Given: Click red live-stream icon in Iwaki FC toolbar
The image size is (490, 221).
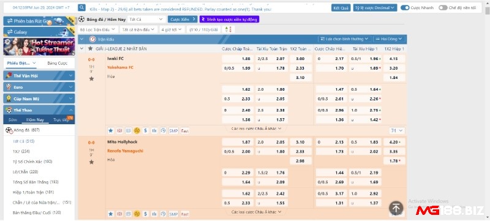Looking at the screenshot, I should click(x=119, y=130).
